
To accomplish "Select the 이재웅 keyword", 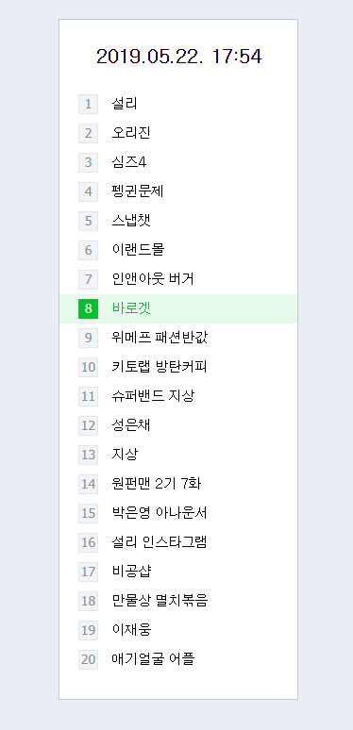I will pyautogui.click(x=131, y=630).
